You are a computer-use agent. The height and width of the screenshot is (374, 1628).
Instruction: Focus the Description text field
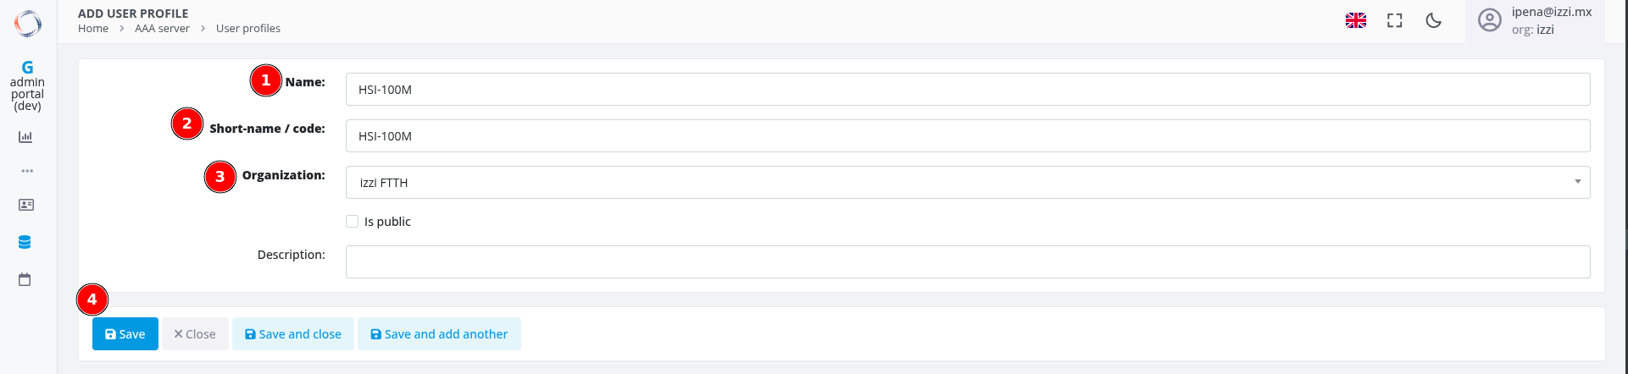pos(967,261)
